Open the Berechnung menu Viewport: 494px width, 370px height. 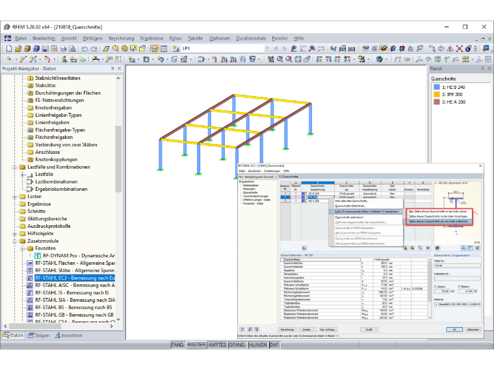(122, 38)
